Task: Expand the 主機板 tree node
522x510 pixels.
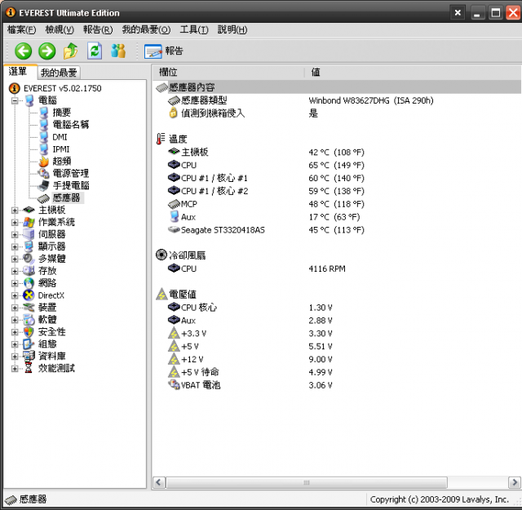Action: 15,211
